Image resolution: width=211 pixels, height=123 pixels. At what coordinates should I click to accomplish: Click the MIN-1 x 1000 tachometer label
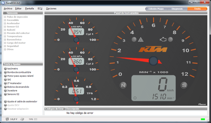pyautogui.click(x=154, y=72)
